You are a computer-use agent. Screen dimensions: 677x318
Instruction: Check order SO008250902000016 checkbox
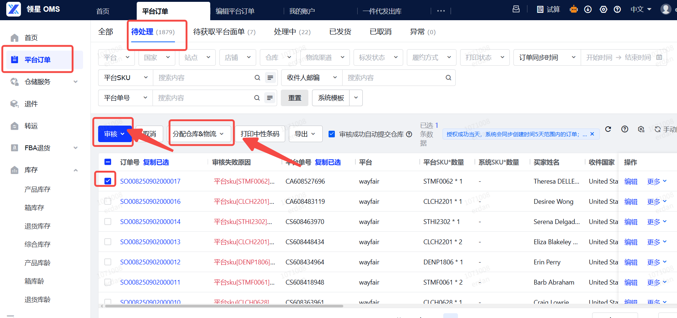pyautogui.click(x=108, y=201)
